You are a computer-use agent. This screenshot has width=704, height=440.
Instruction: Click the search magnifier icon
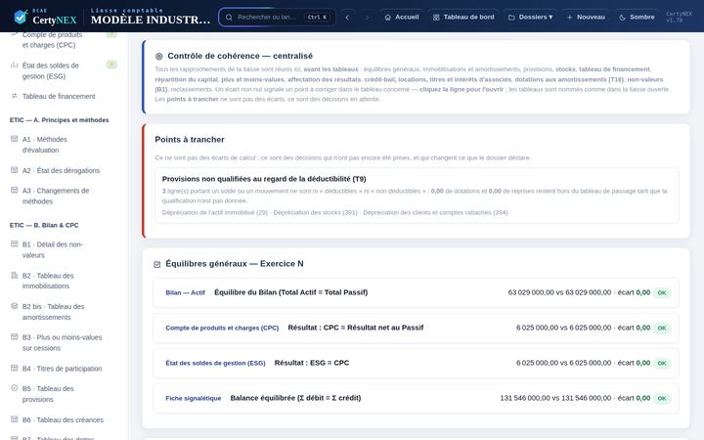(229, 17)
